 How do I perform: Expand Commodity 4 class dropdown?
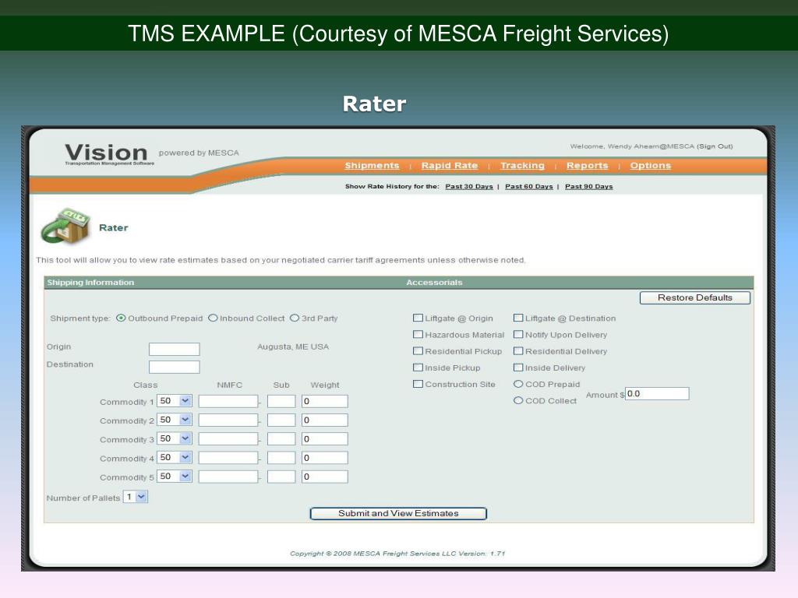pos(175,458)
